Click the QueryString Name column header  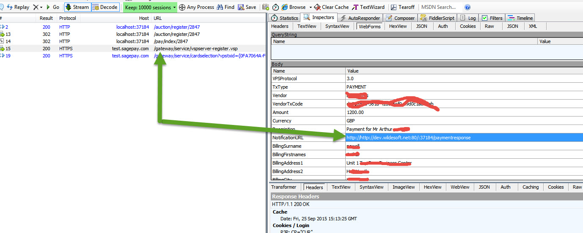pos(404,41)
